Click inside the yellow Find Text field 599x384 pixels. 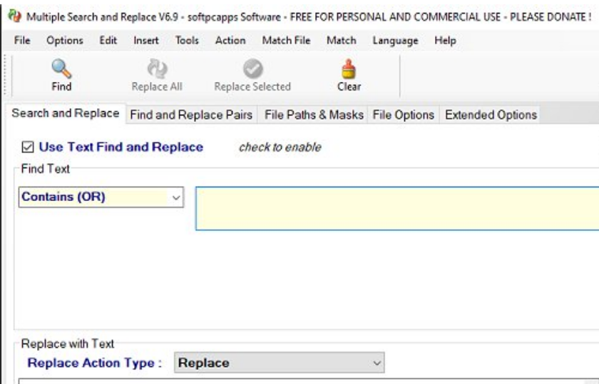pyautogui.click(x=396, y=208)
